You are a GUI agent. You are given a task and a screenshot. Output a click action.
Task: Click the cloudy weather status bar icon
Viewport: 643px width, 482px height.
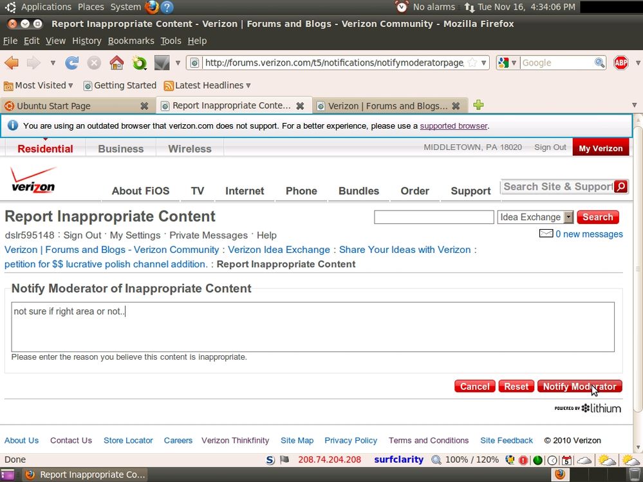[584, 460]
